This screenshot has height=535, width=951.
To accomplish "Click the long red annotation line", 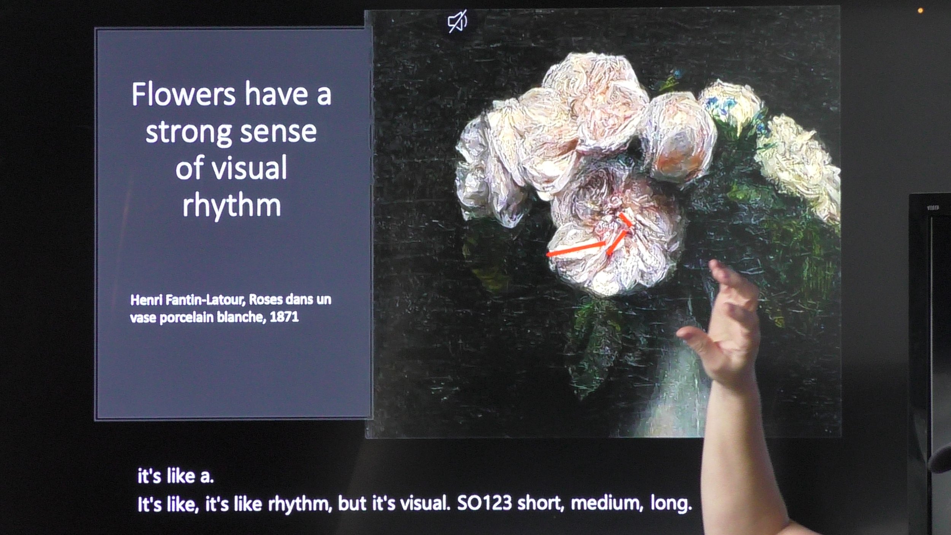I will click(x=575, y=248).
